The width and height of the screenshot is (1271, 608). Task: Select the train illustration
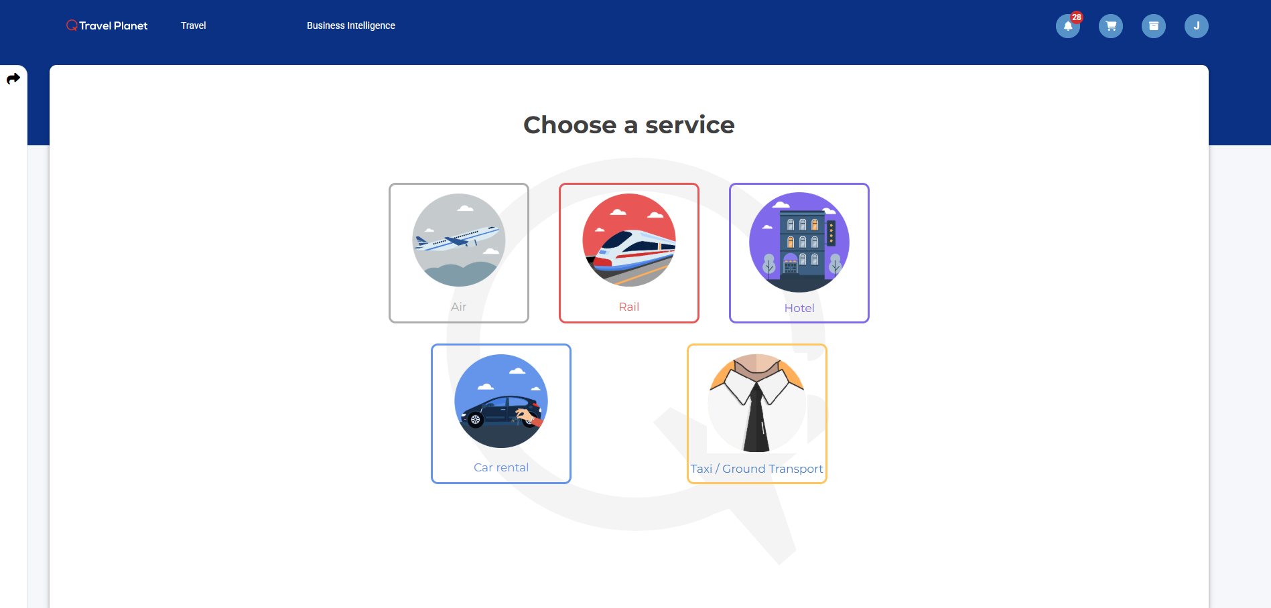[629, 240]
